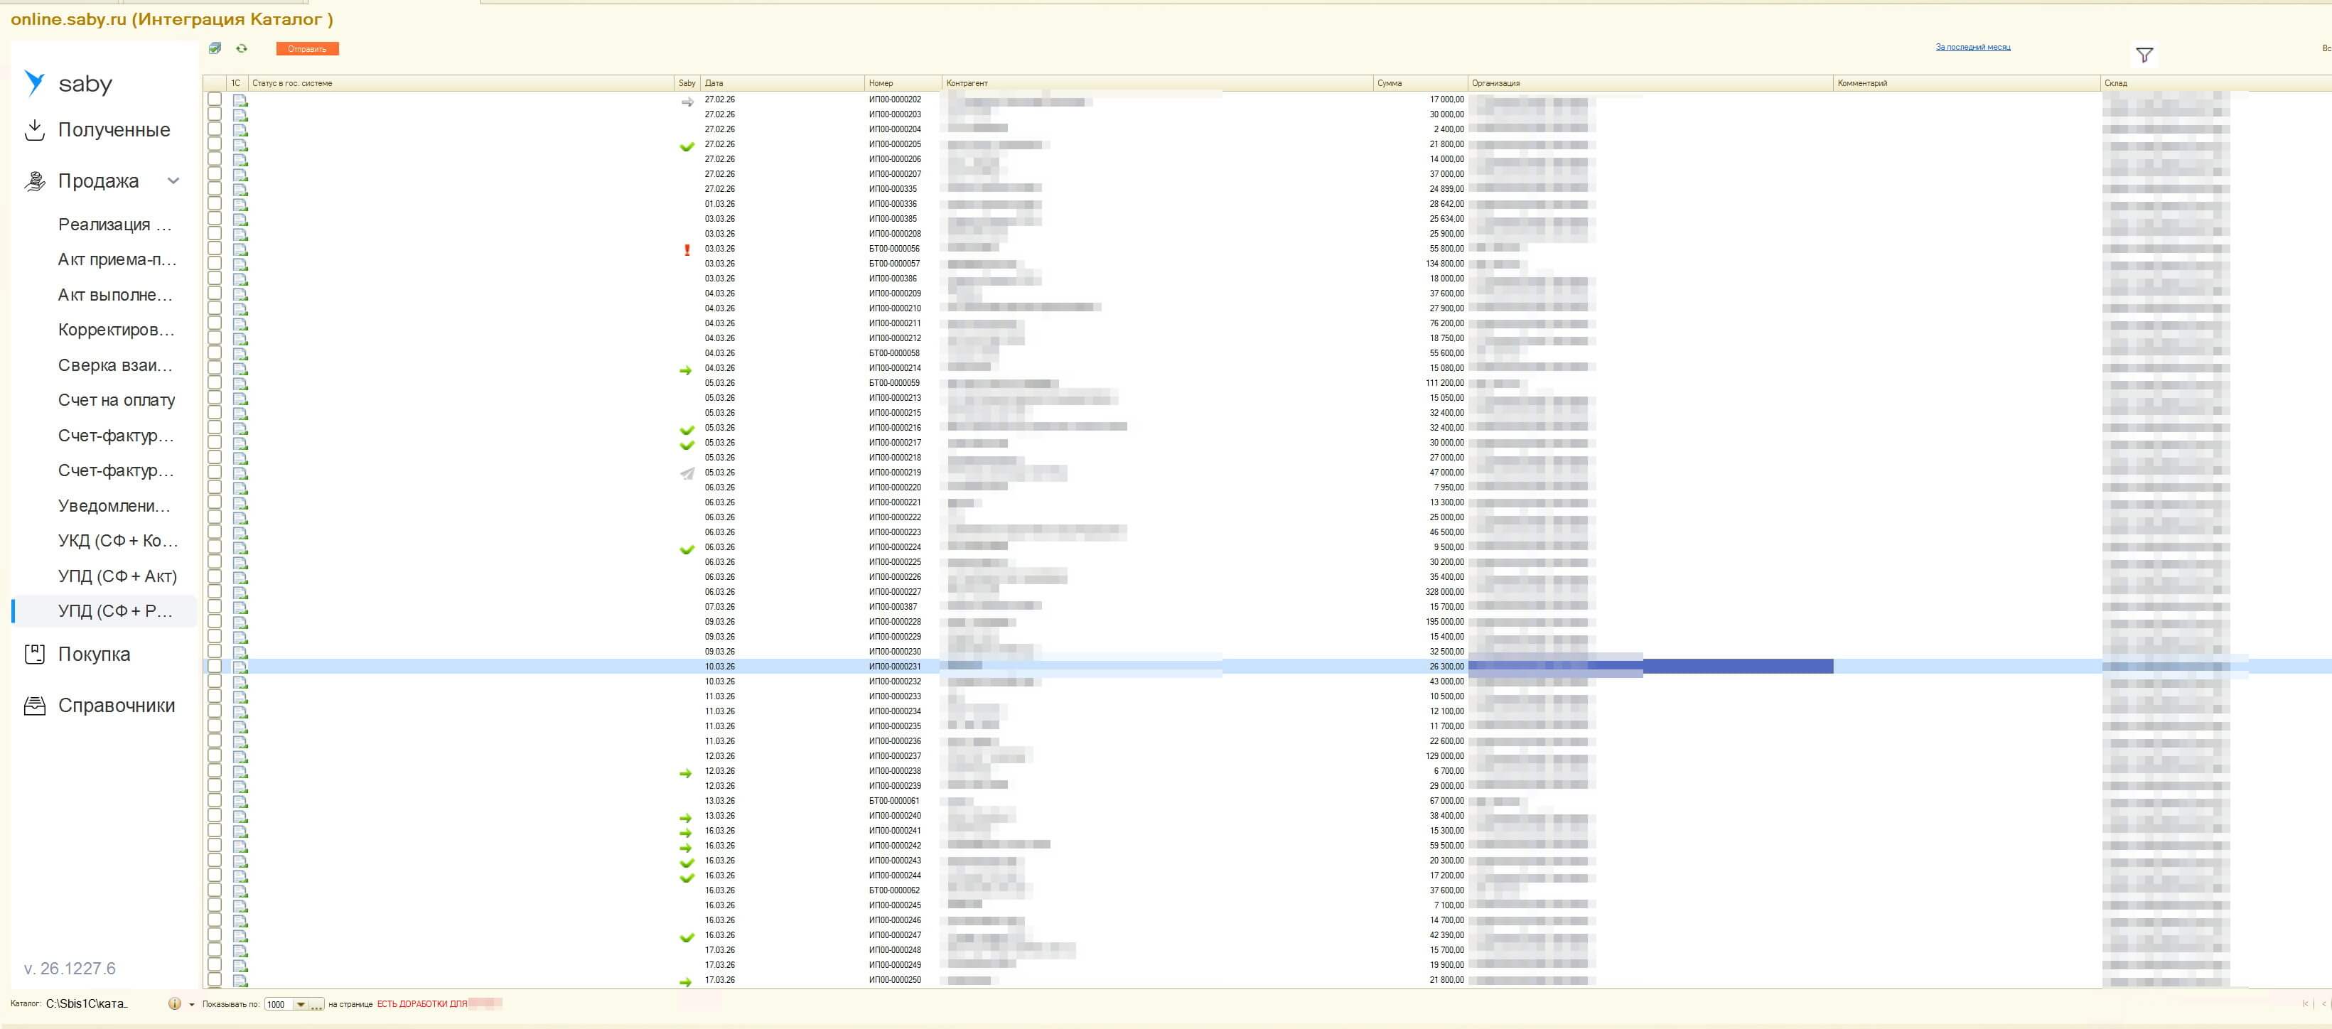Open the Показывать по 1000 dropdown arrow
Image resolution: width=2332 pixels, height=1029 pixels.
click(x=301, y=1005)
